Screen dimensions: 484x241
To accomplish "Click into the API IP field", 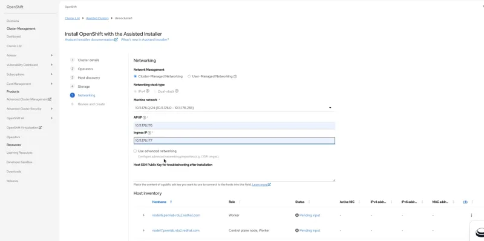I will (234, 125).
